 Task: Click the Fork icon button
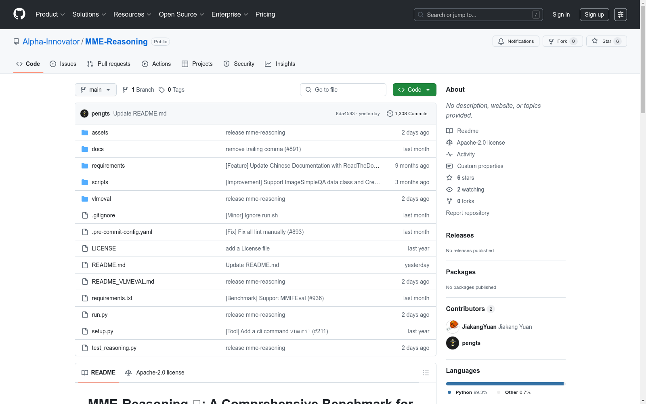click(x=563, y=41)
